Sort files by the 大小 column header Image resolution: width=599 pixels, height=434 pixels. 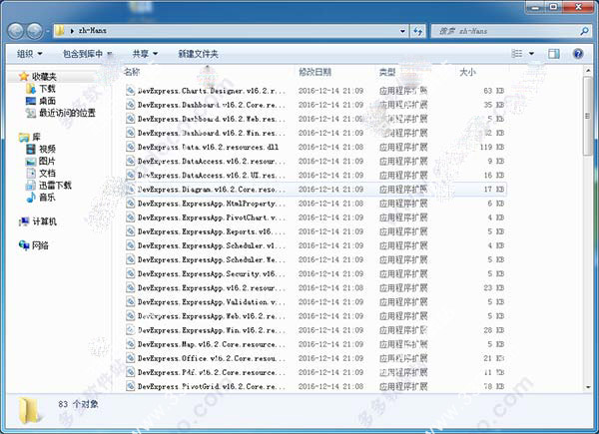(467, 73)
